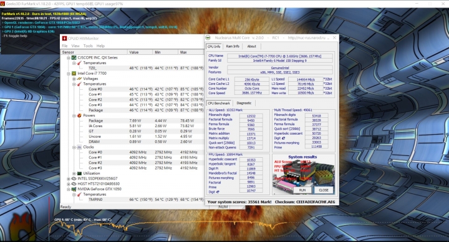The width and height of the screenshot is (449, 242).
Task: Close the Nuclearus Multi Core window
Action: 334,38
